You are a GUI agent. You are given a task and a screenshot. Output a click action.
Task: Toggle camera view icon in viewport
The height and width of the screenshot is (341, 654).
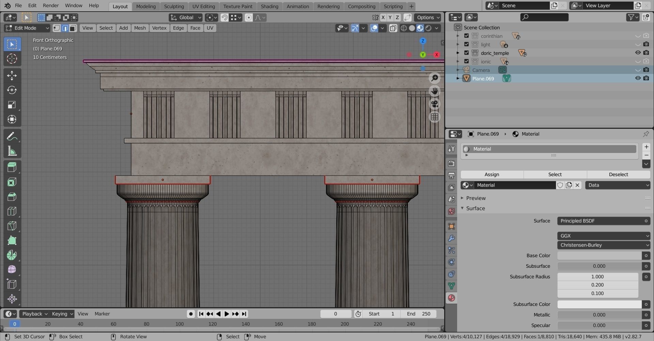point(435,104)
